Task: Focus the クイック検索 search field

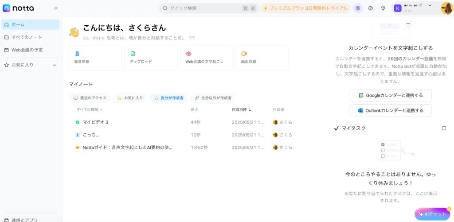Action: click(209, 8)
